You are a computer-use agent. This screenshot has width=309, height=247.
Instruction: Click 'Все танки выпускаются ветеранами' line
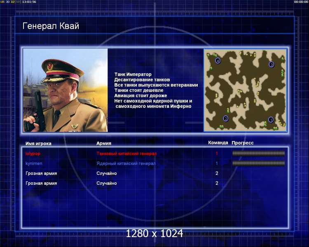(156, 85)
